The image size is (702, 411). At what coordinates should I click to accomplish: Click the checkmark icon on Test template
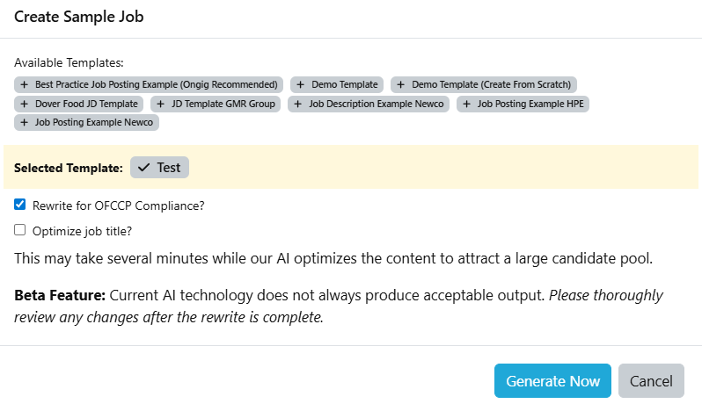[x=144, y=167]
